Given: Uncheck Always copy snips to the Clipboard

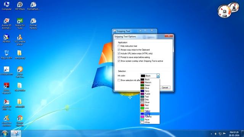Looking at the screenshot, I should (x=119, y=50).
